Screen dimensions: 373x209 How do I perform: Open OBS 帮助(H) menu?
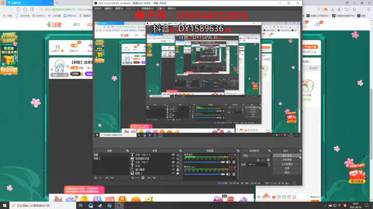[x=171, y=9]
